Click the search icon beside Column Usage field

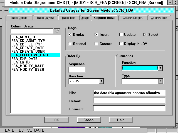(57, 31)
